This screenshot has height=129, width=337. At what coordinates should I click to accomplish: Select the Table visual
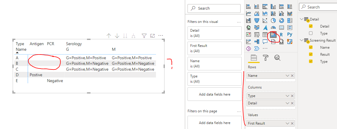tap(265, 34)
